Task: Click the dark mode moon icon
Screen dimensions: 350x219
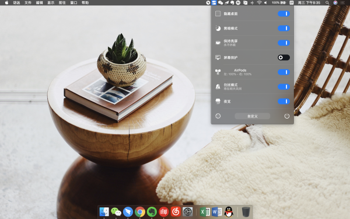Action: coord(218,29)
